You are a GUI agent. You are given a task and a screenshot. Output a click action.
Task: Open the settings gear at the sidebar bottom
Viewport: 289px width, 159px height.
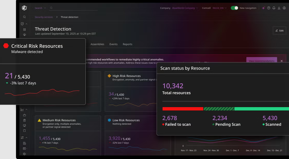24,154
